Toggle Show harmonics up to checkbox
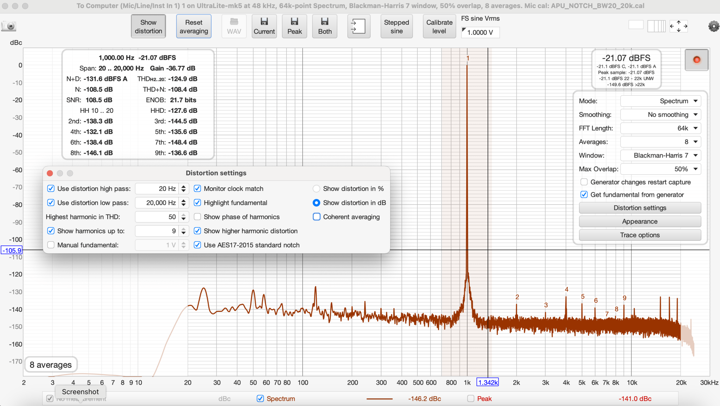This screenshot has width=720, height=406. pos(51,231)
